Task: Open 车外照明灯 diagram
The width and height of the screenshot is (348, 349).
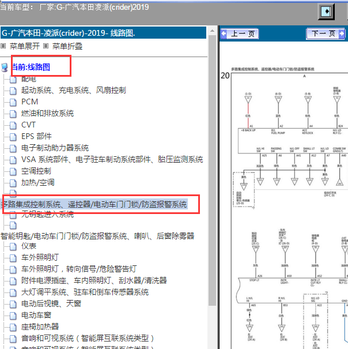Action: [40, 257]
